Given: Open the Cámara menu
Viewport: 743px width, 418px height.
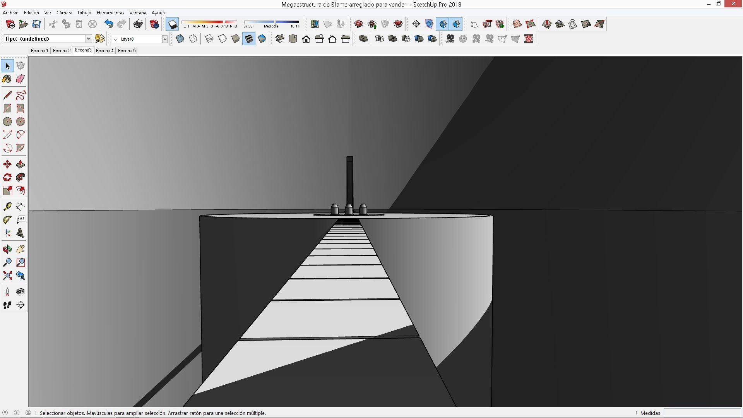Looking at the screenshot, I should 64,13.
